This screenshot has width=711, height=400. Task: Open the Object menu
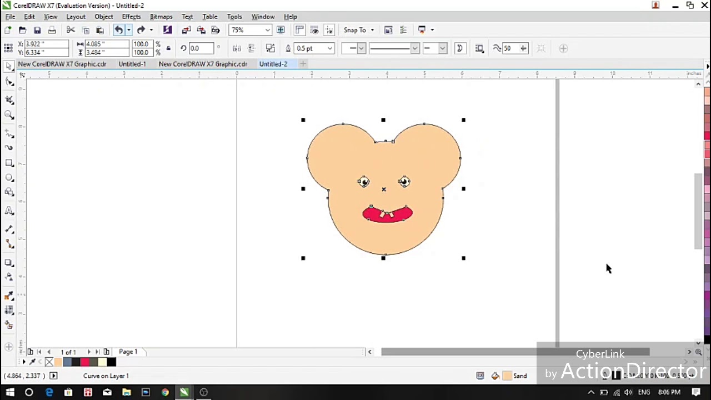104,17
